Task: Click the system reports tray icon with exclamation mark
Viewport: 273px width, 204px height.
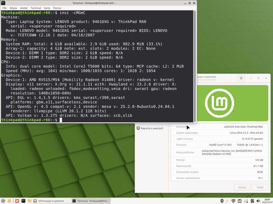Action: point(240,201)
